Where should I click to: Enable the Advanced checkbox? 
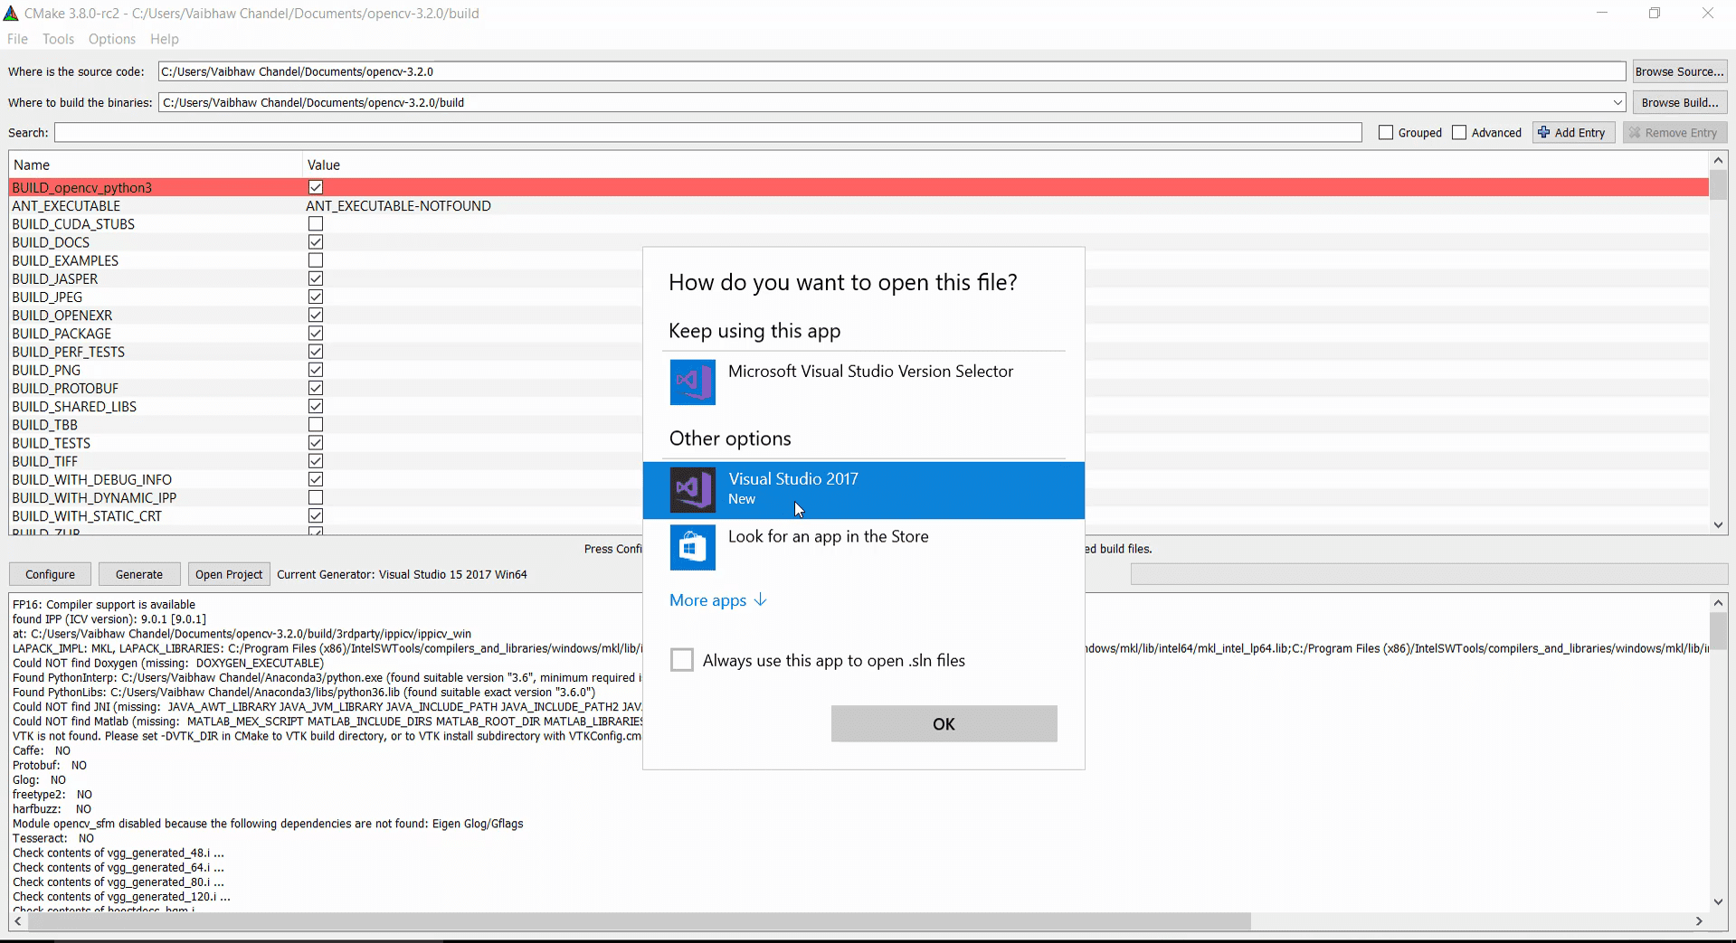pos(1458,132)
